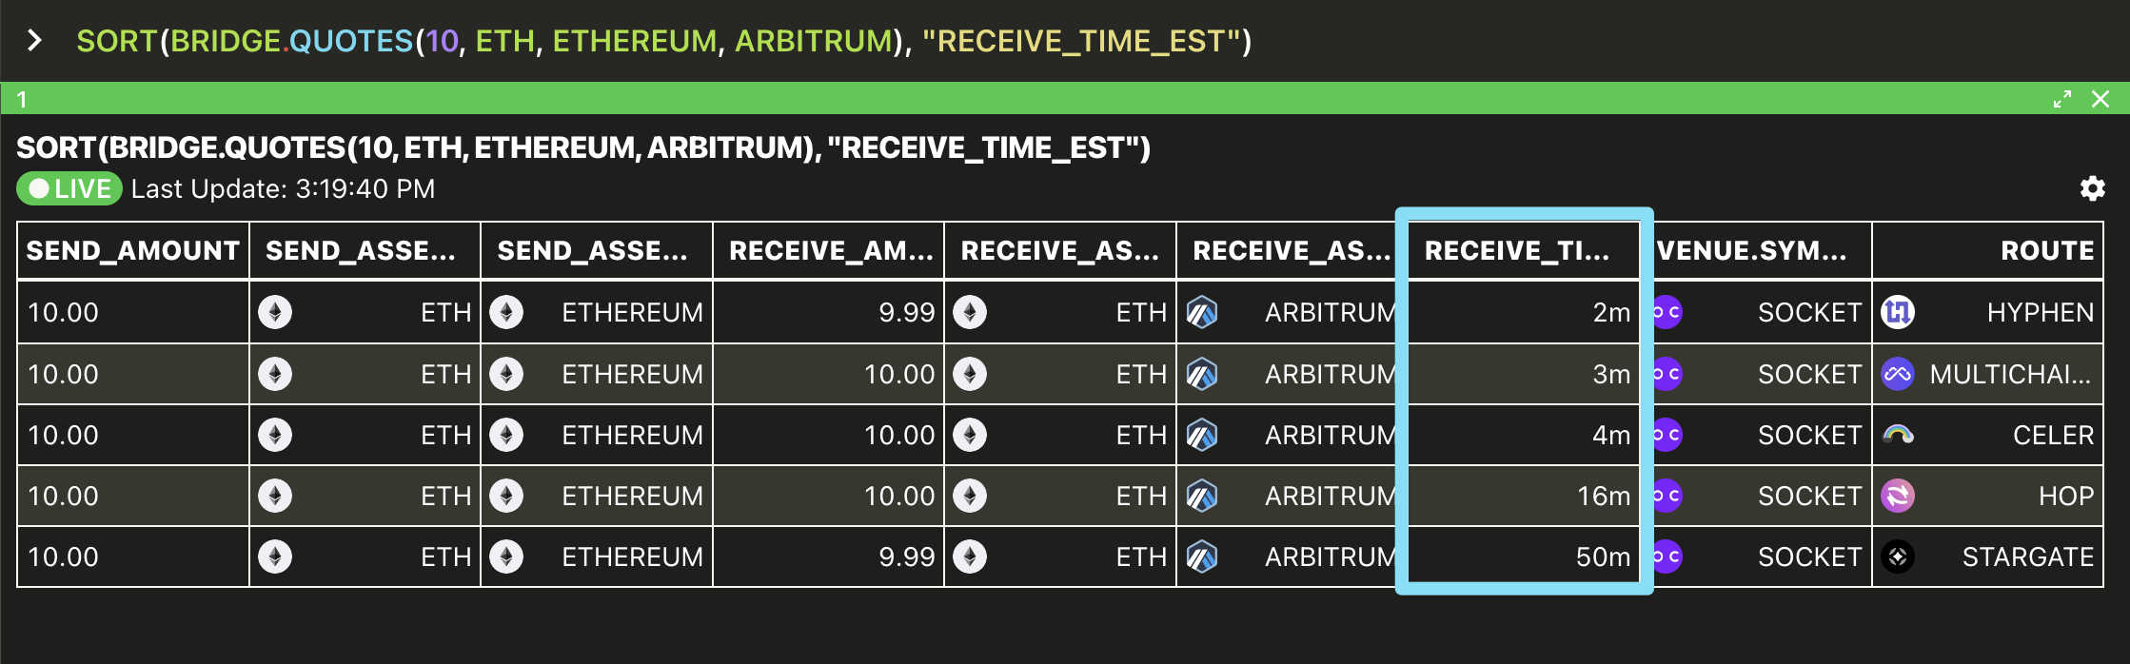This screenshot has height=664, width=2130.
Task: Select the green tab numbered 1
Action: click(22, 99)
